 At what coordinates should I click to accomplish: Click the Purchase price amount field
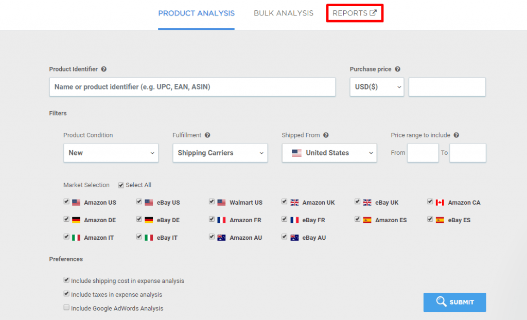pyautogui.click(x=447, y=87)
